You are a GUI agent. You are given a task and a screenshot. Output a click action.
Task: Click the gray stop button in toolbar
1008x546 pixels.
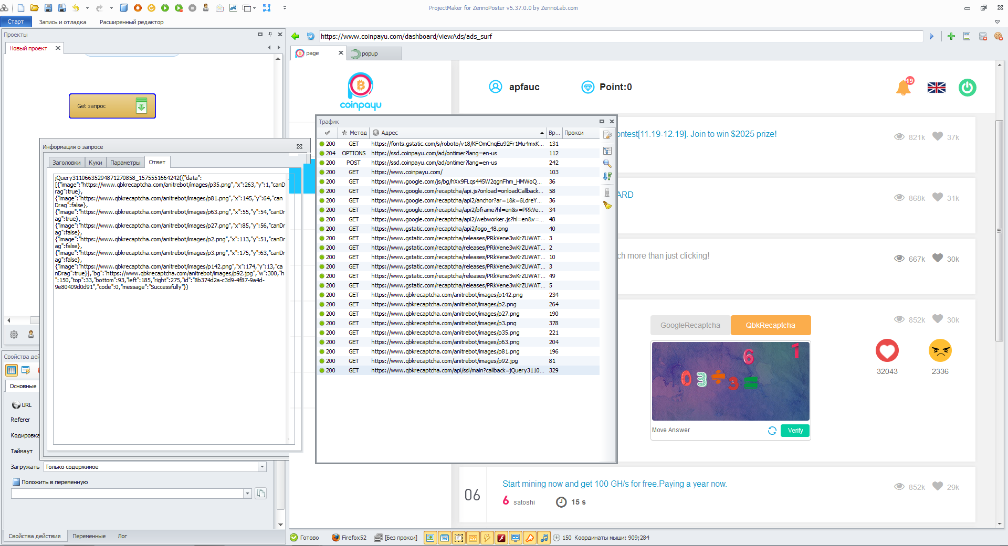(x=192, y=8)
